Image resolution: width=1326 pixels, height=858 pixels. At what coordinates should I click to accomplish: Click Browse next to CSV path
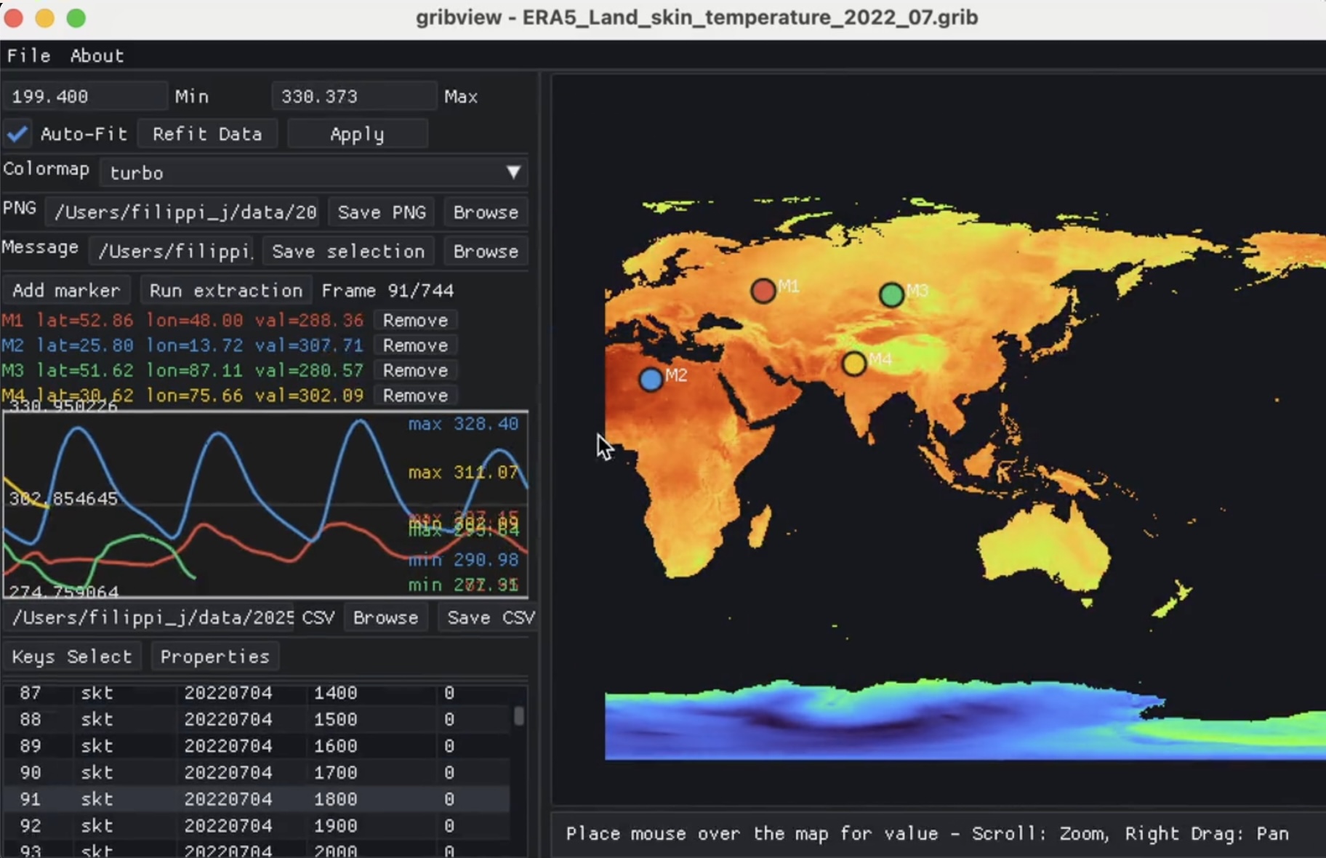385,617
